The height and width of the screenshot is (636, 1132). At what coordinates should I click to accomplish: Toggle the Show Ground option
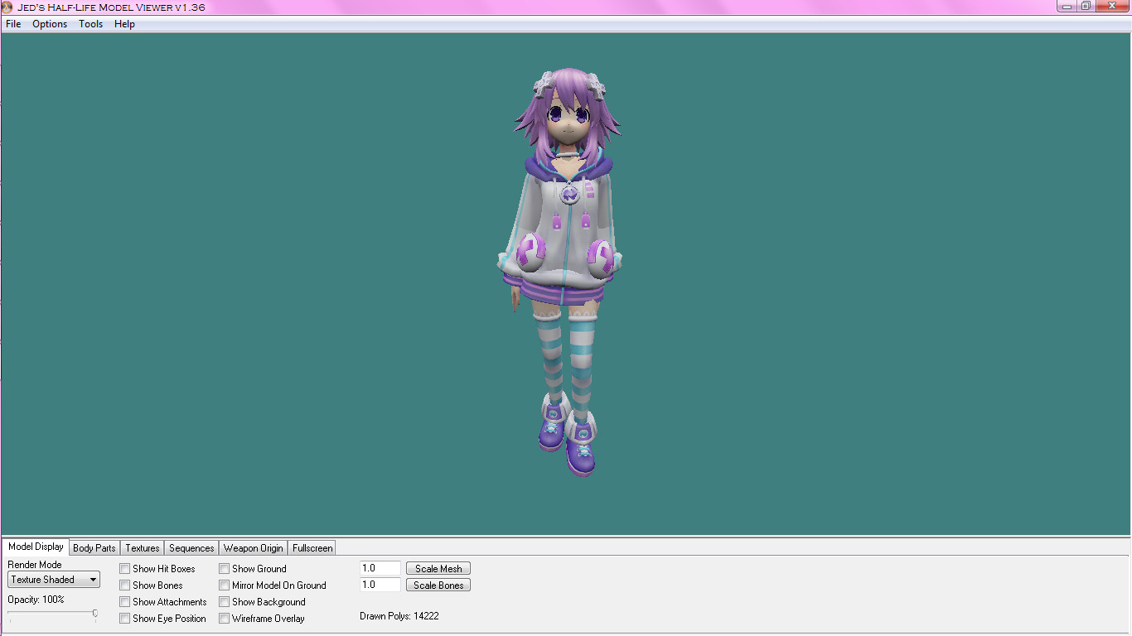pyautogui.click(x=224, y=568)
